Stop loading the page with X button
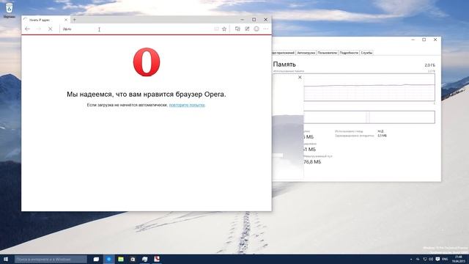469x264 pixels. point(51,29)
